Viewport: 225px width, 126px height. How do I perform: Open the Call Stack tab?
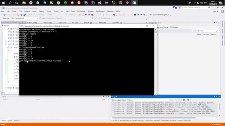click(115, 120)
